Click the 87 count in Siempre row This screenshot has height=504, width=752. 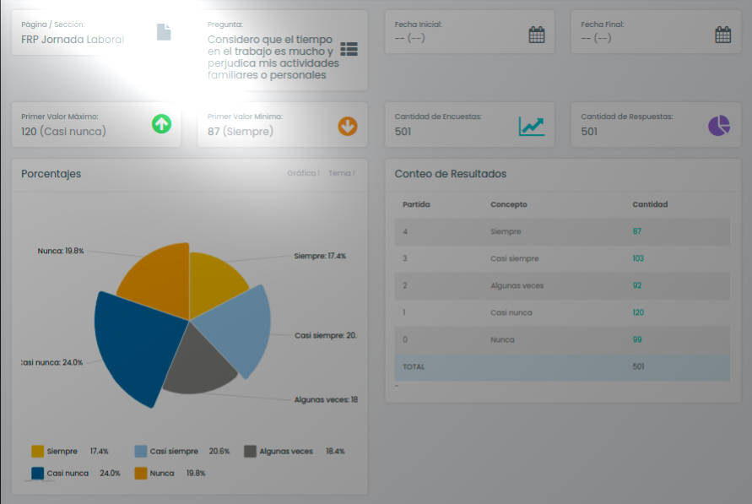[x=637, y=231]
